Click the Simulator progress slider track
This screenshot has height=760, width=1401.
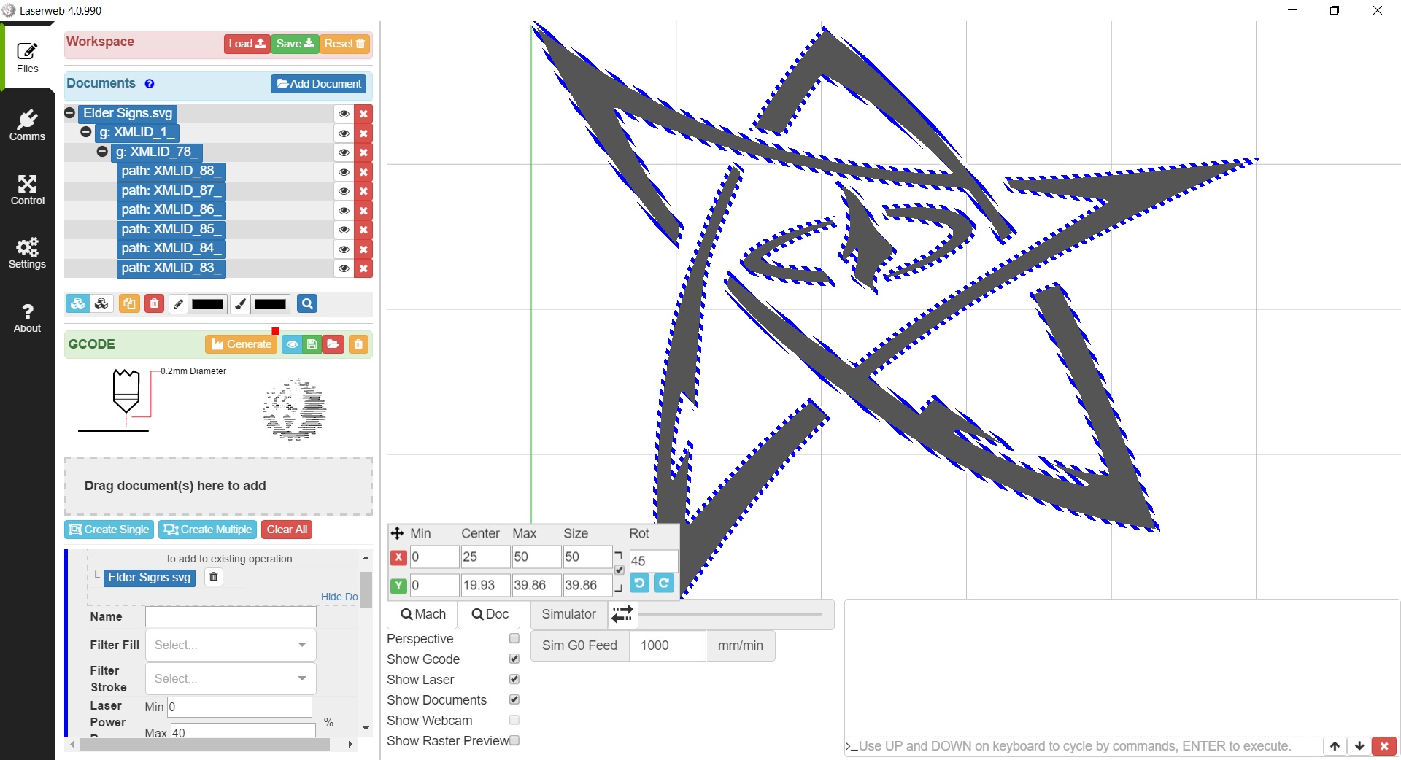(x=730, y=614)
